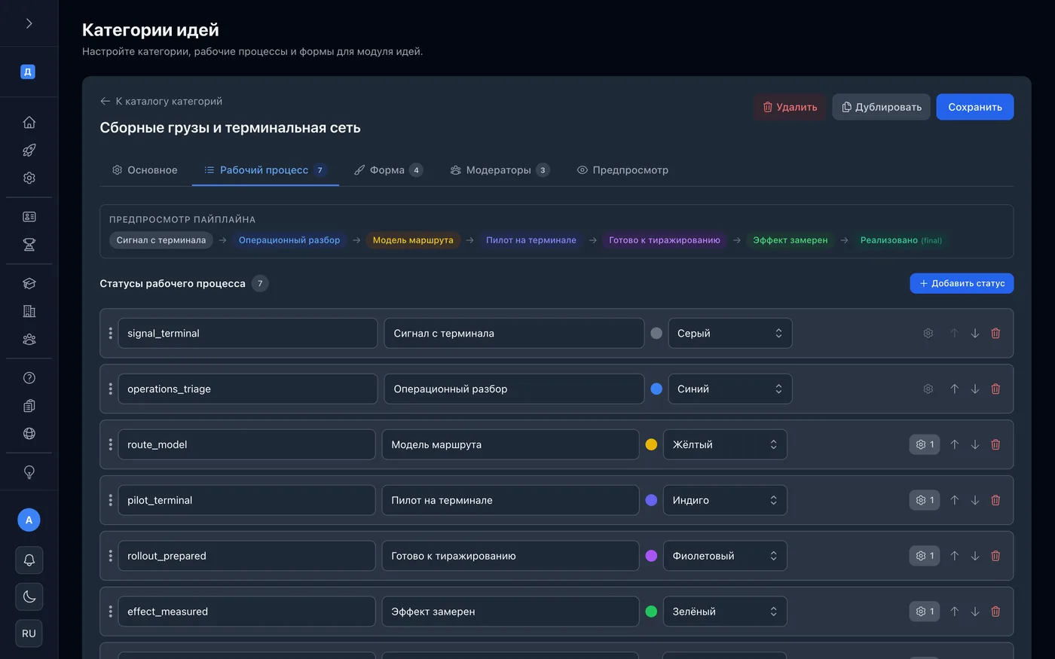
Task: Open the Индиго color dropdown
Action: [x=725, y=500]
